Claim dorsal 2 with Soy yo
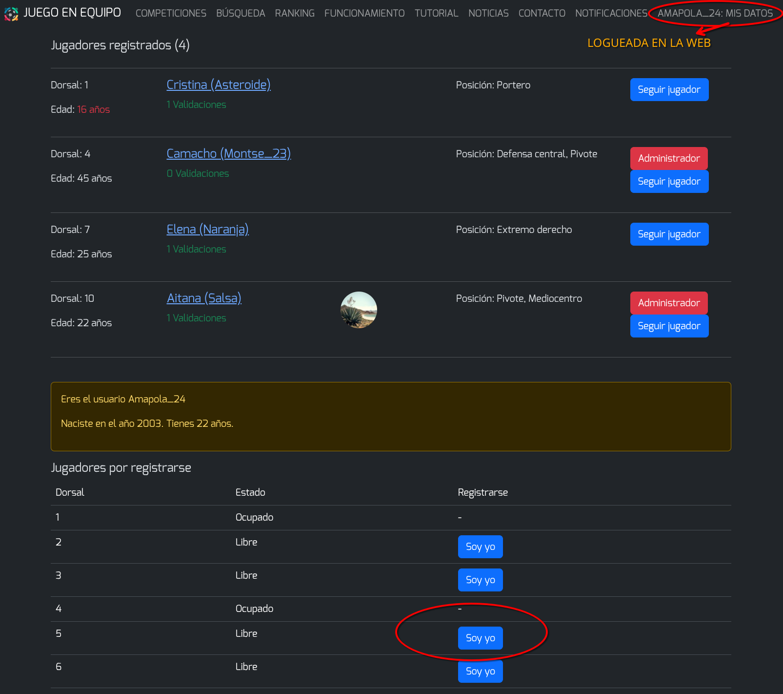The height and width of the screenshot is (694, 783). (481, 547)
